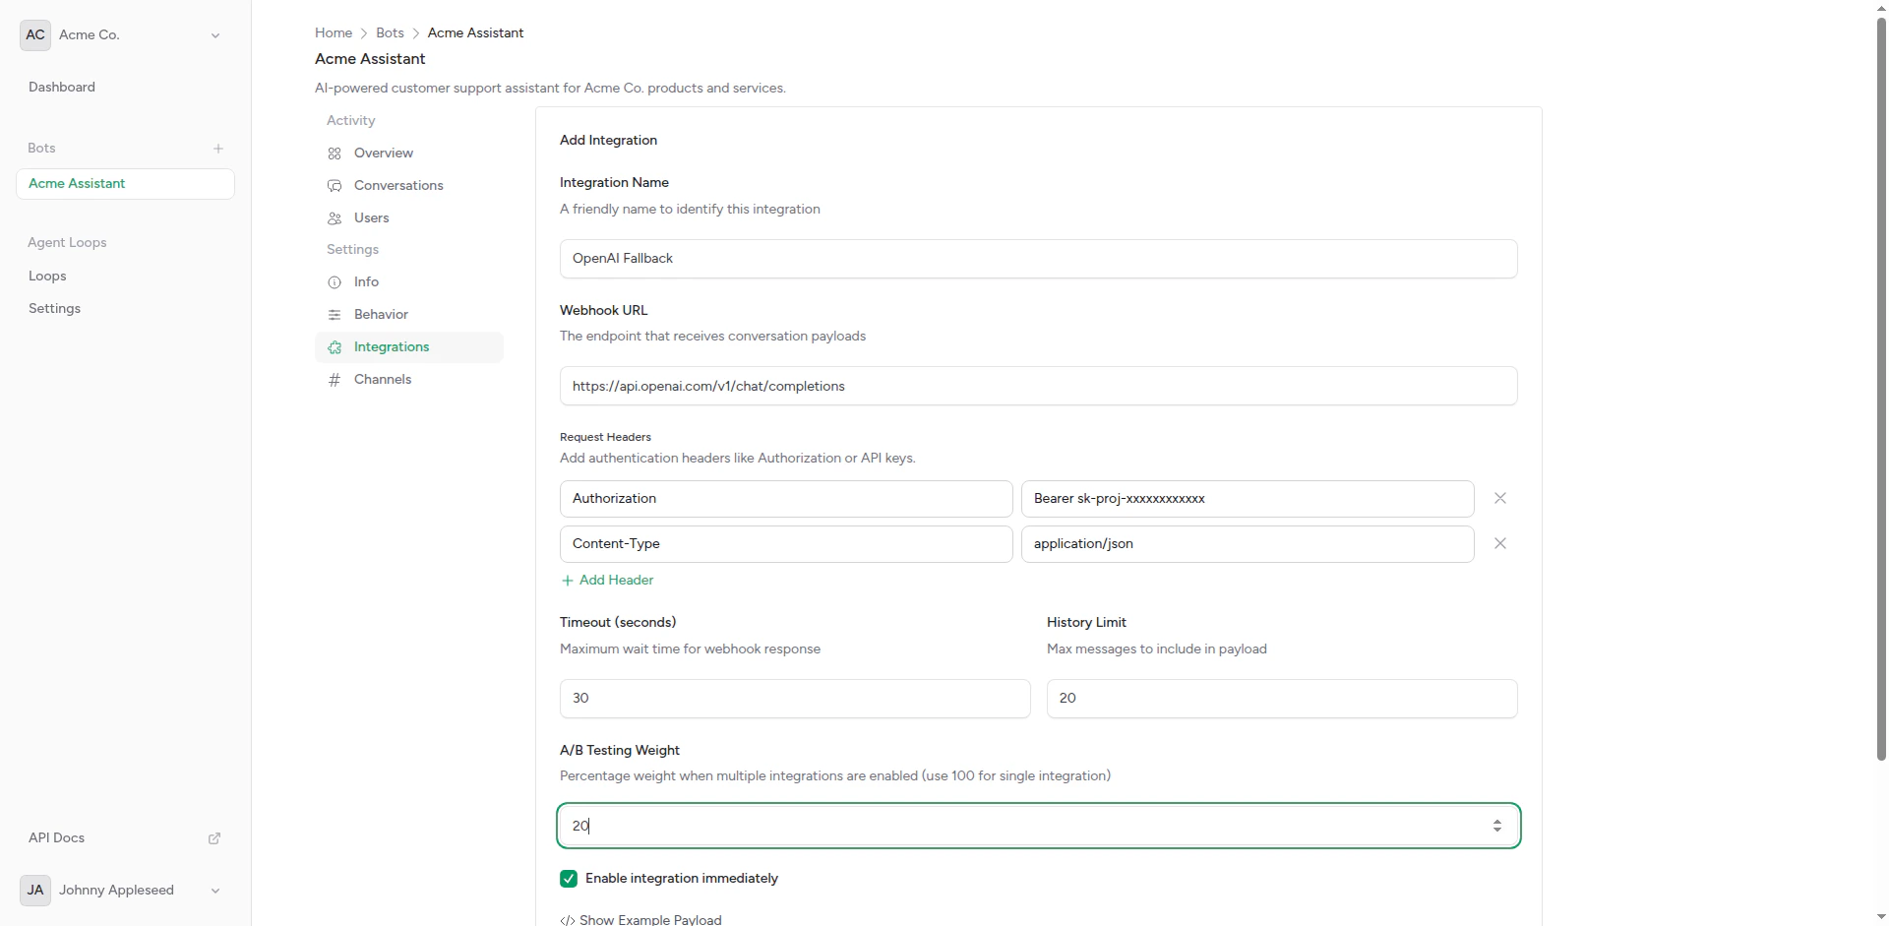Open Loops under Agent Loops
1889x926 pixels.
(46, 276)
